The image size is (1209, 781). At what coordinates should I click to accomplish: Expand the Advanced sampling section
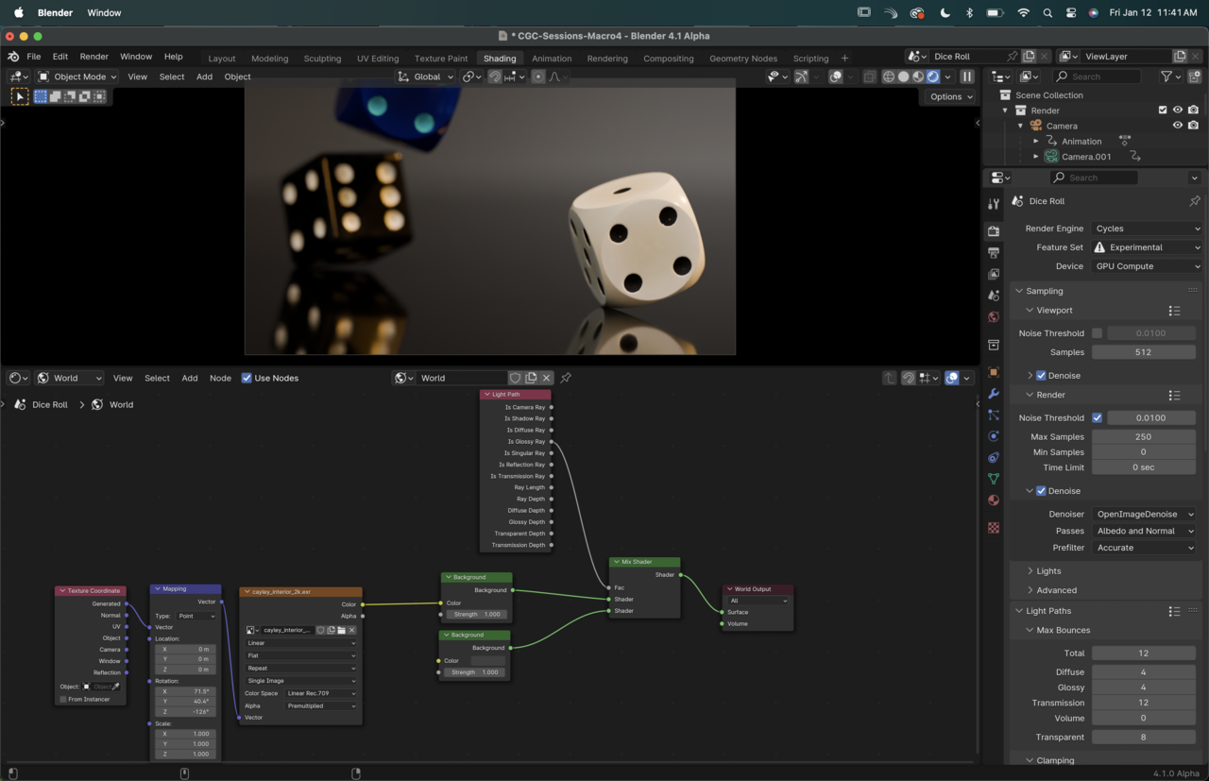click(1056, 590)
